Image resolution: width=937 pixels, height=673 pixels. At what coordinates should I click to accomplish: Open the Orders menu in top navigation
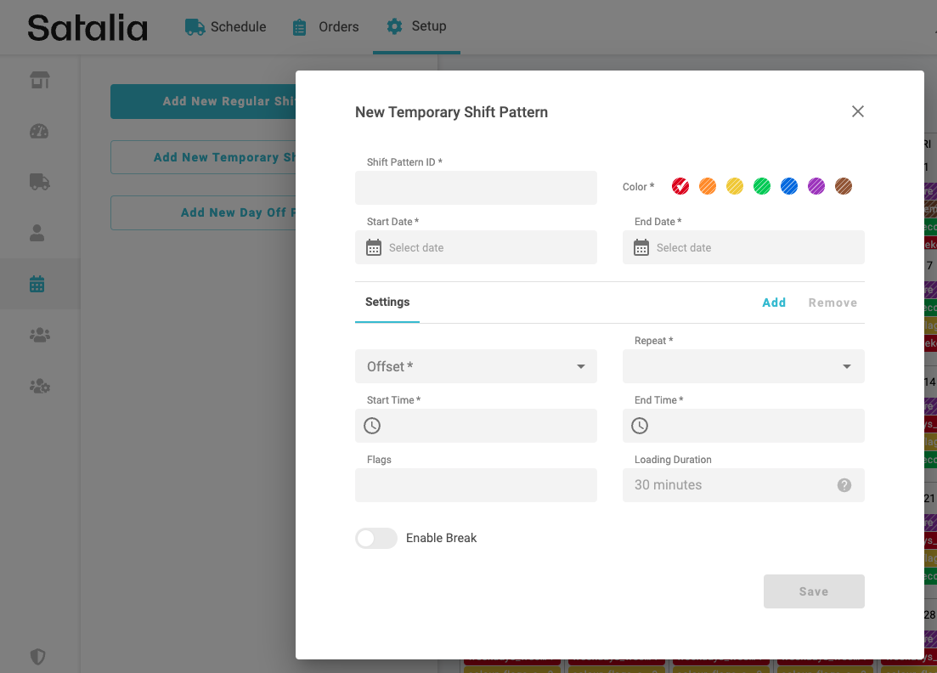[x=326, y=26]
